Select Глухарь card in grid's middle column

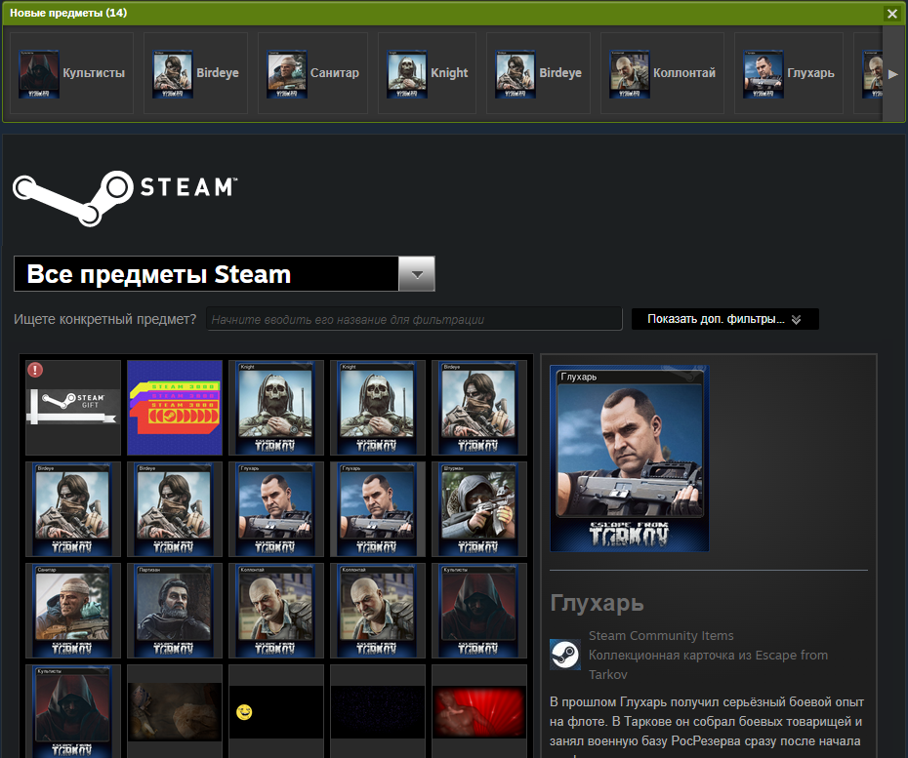276,509
